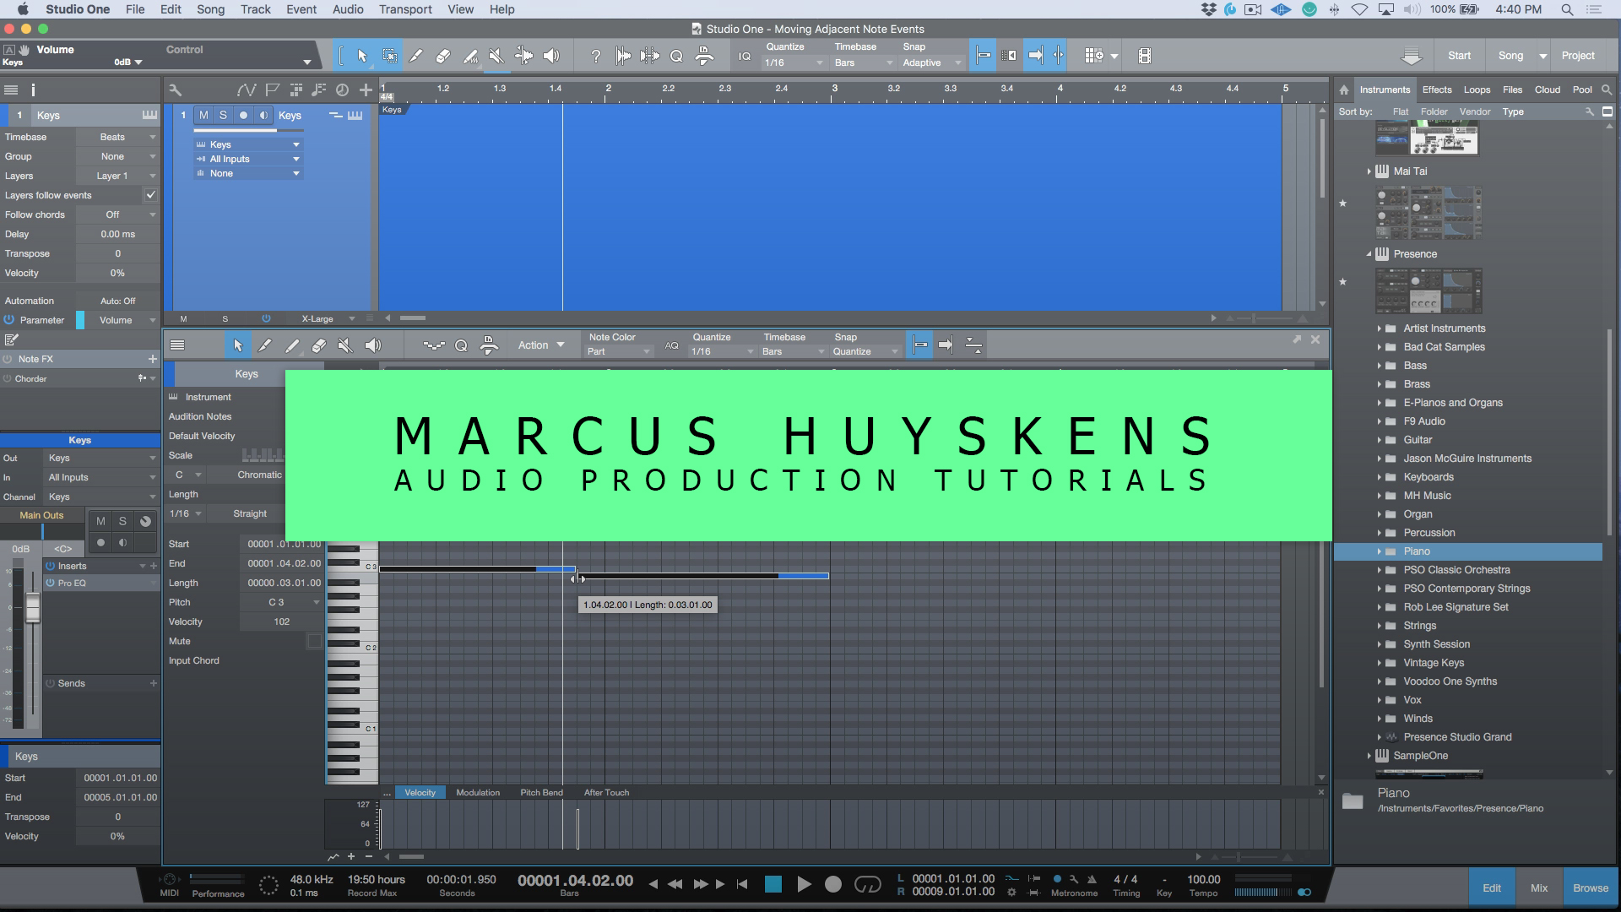Open browser home icon

click(1344, 90)
